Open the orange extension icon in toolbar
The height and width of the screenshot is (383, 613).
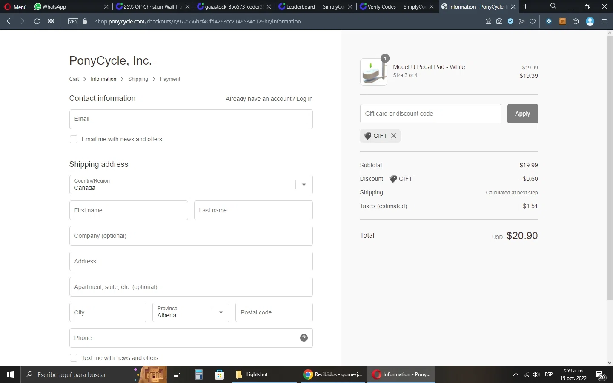pos(562,21)
